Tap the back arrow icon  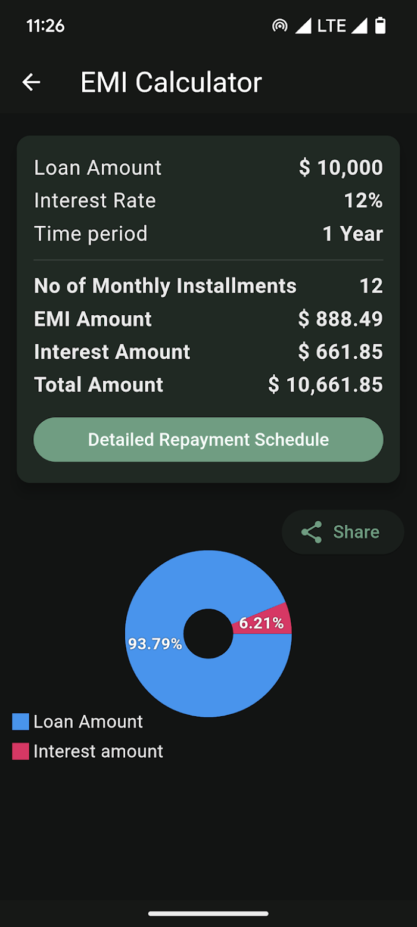coord(31,82)
